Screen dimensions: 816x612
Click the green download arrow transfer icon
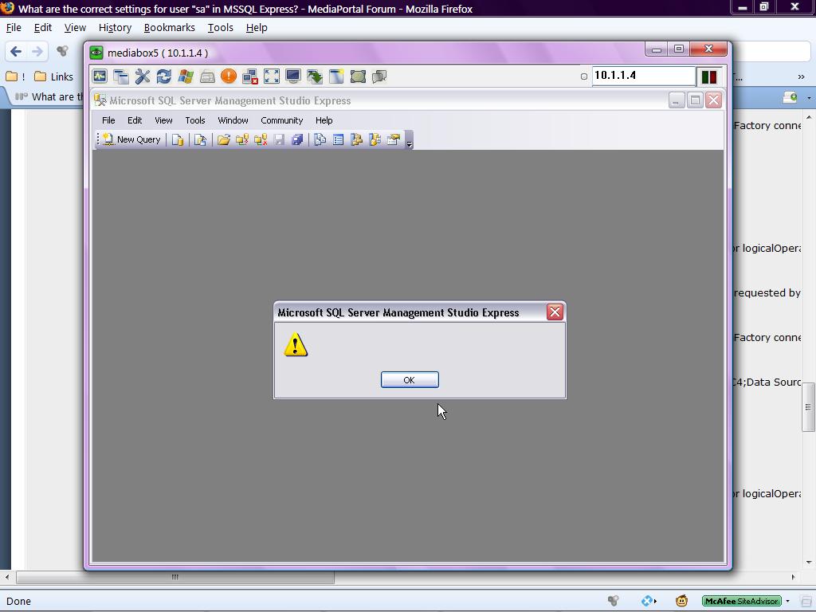[x=315, y=76]
